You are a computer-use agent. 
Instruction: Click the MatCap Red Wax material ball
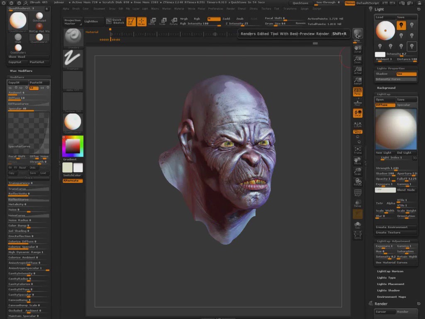coord(39,27)
